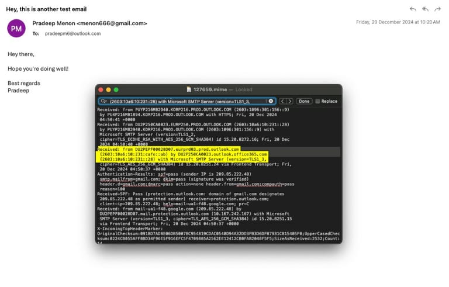Click the 'X-IncomingTopHeaderMarker:' line
449x287 pixels.
point(130,229)
